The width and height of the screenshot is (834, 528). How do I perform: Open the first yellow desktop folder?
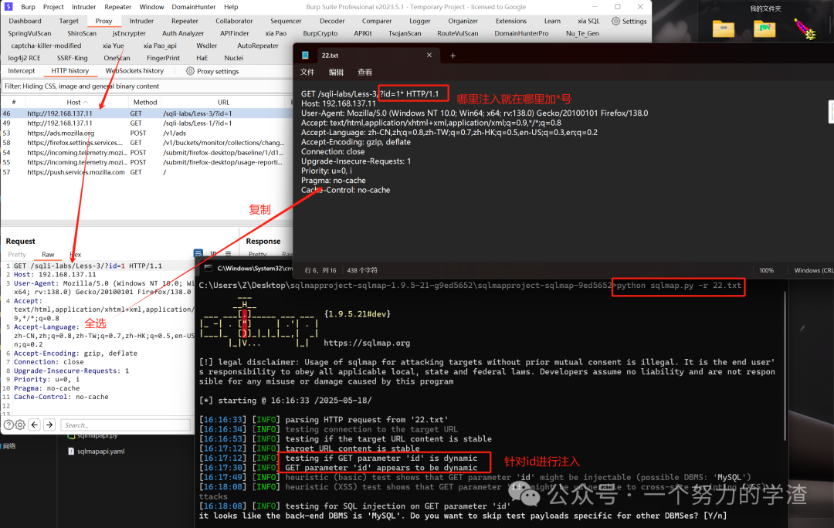pos(724,29)
